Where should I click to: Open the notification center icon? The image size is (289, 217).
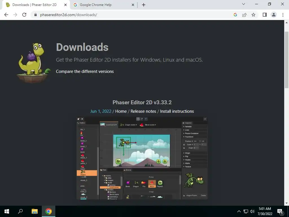pyautogui.click(x=280, y=211)
